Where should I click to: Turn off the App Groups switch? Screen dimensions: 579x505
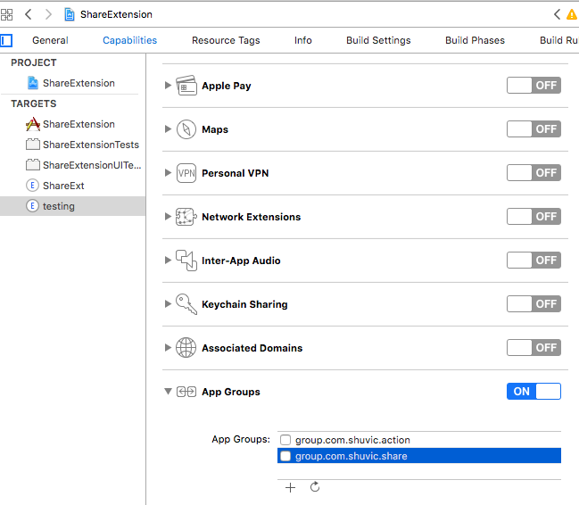pos(534,391)
